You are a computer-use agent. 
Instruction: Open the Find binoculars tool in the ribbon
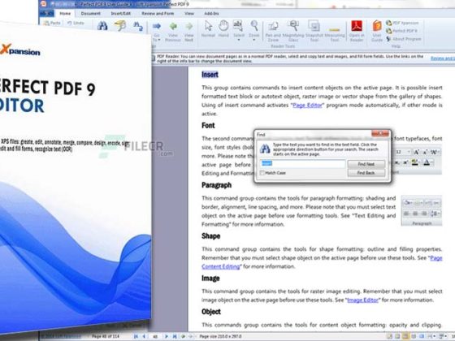tap(102, 26)
